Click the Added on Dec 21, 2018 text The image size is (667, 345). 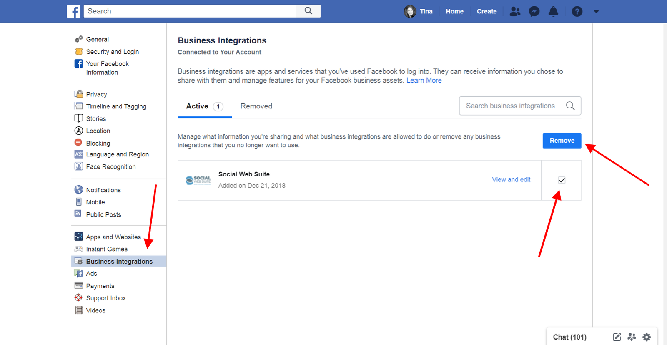pyautogui.click(x=252, y=185)
